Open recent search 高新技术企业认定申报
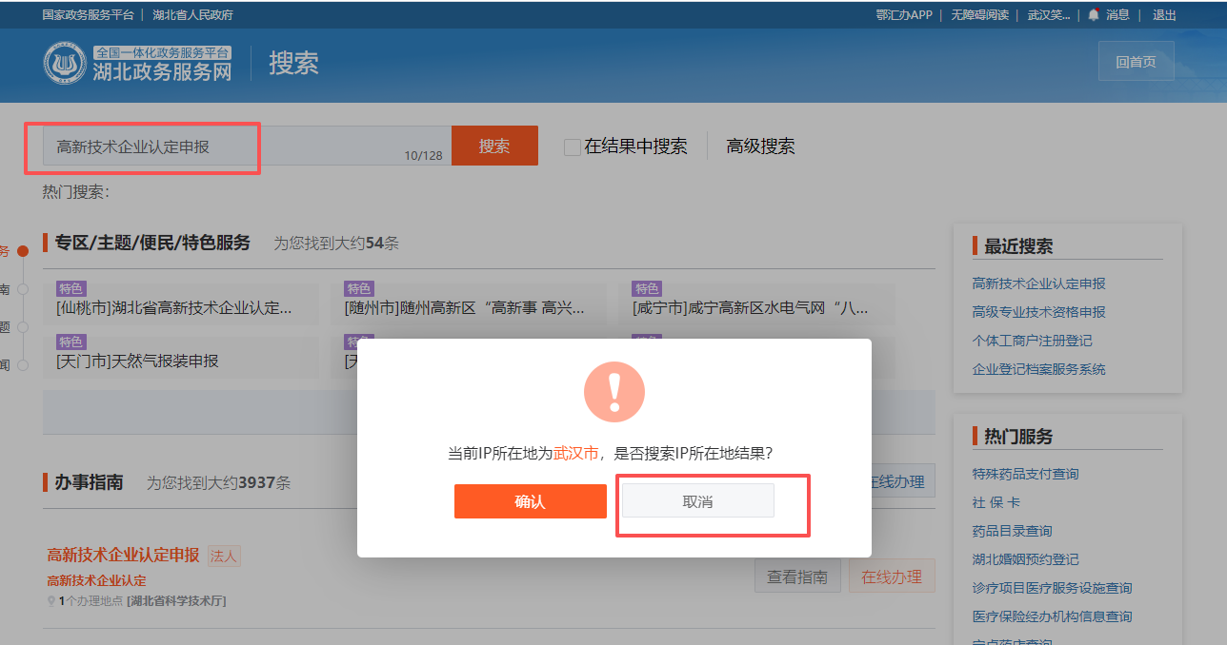This screenshot has height=645, width=1227. tap(1039, 283)
